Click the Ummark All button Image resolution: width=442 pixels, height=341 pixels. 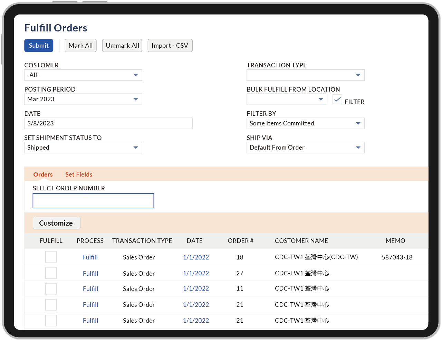[x=122, y=45]
